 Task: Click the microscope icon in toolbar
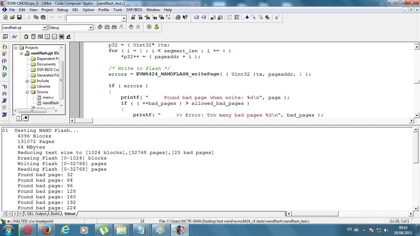pyautogui.click(x=68, y=37)
